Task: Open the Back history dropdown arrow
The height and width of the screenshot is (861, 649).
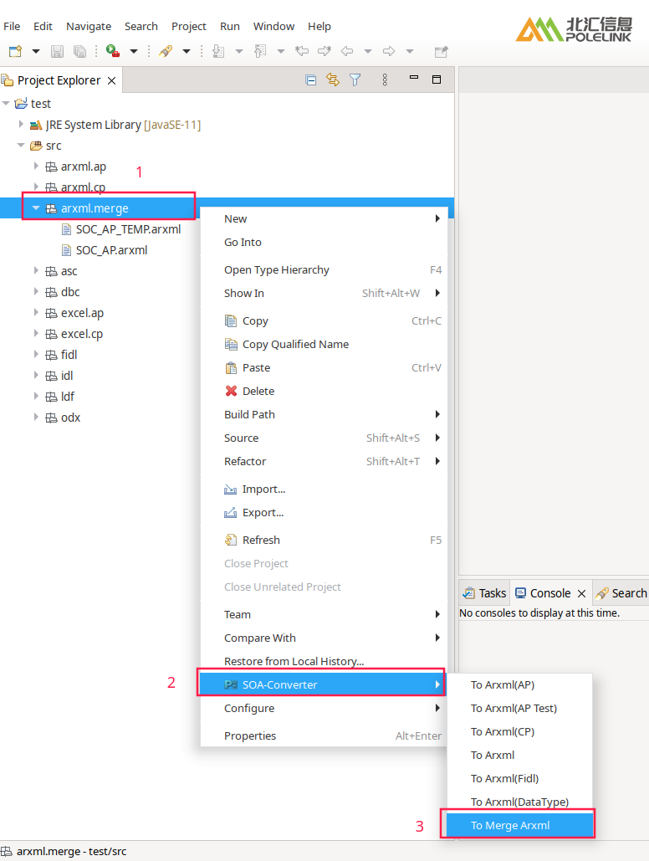Action: 368,52
